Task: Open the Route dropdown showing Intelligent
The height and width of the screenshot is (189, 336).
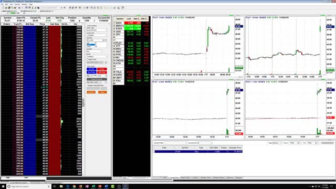Action: [x=97, y=57]
